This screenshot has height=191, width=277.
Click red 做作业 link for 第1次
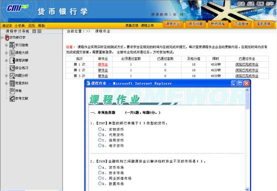click(x=103, y=65)
